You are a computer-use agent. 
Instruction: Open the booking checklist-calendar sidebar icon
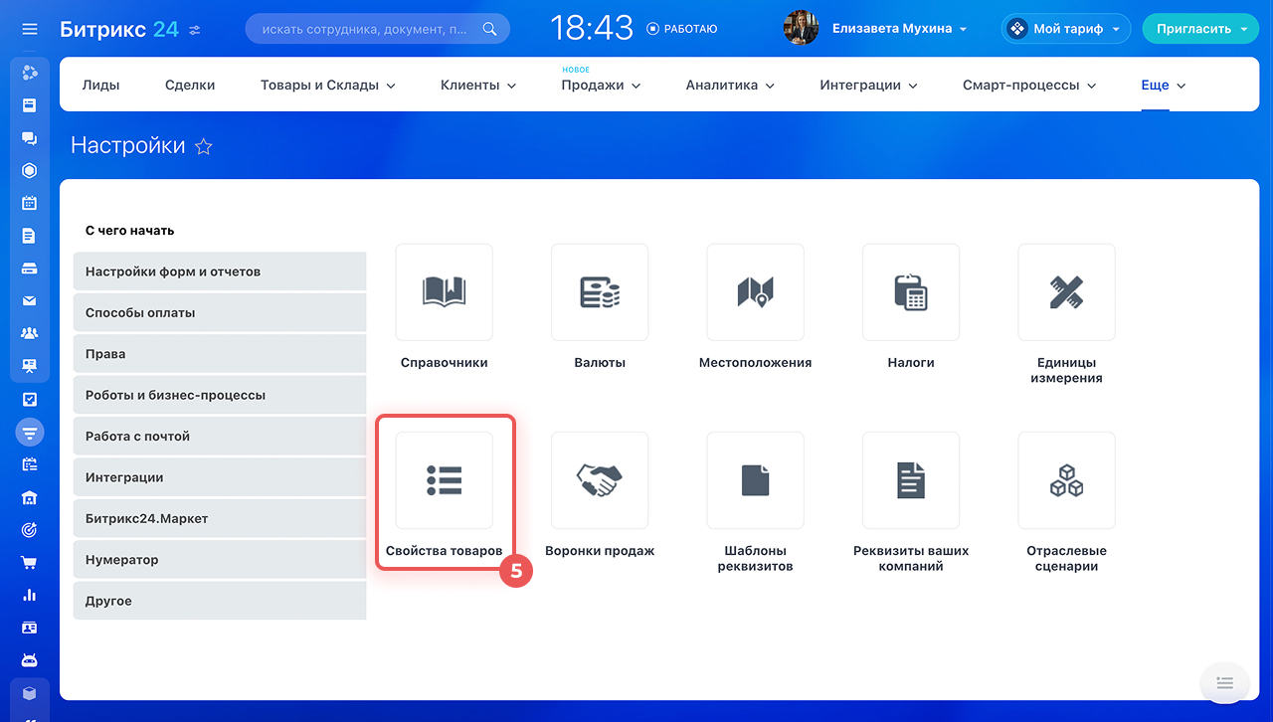click(x=30, y=464)
